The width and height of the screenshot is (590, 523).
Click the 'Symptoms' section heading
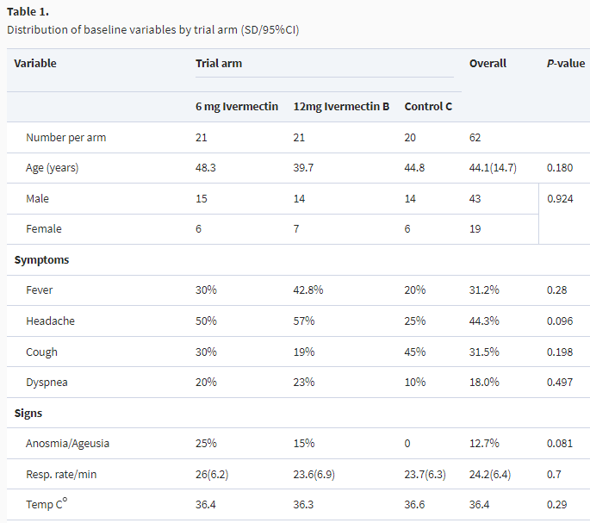[x=41, y=260]
